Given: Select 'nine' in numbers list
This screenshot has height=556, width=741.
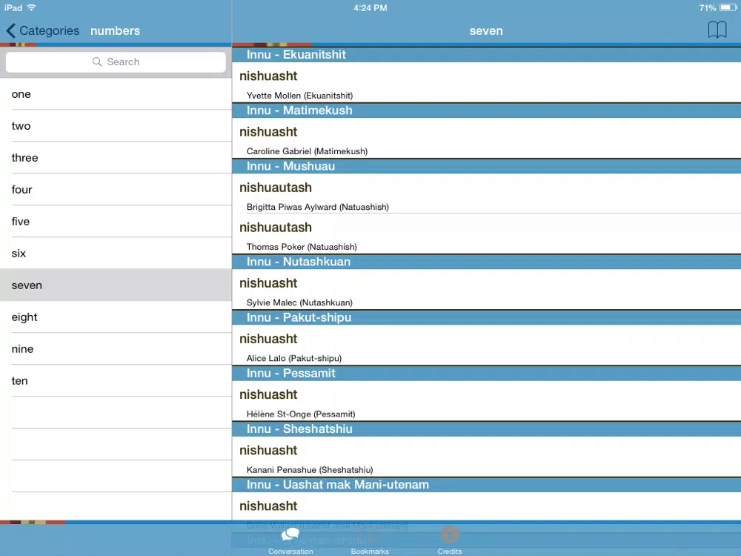Looking at the screenshot, I should [116, 349].
